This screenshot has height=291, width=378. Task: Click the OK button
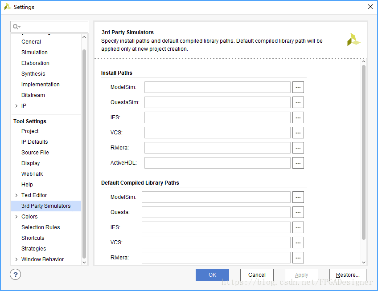[212, 275]
